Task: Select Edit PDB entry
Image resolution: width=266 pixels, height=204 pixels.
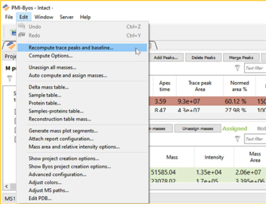Action: click(82, 199)
